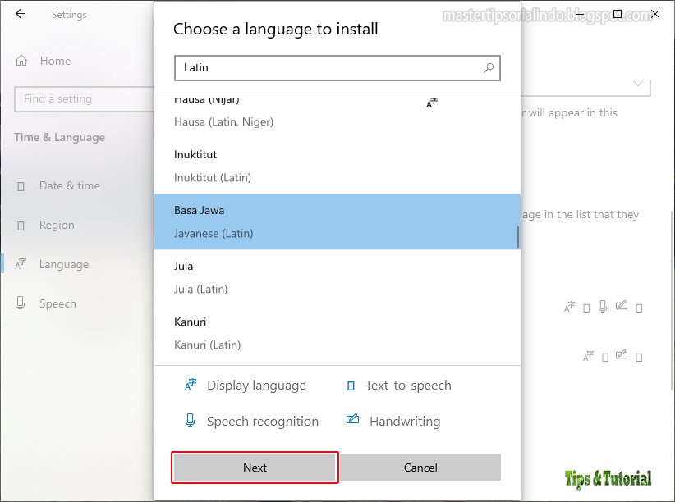This screenshot has width=675, height=502.
Task: Click the Date & time clock icon
Action: pos(23,185)
